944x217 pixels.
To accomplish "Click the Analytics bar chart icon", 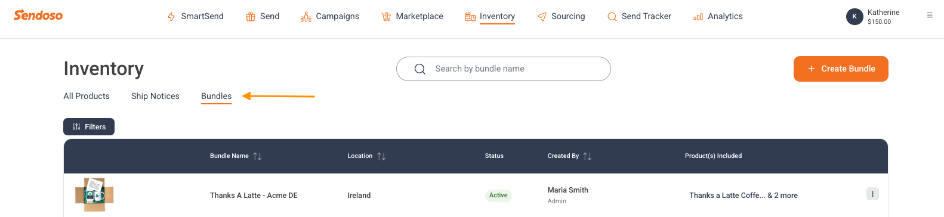I will [x=698, y=17].
